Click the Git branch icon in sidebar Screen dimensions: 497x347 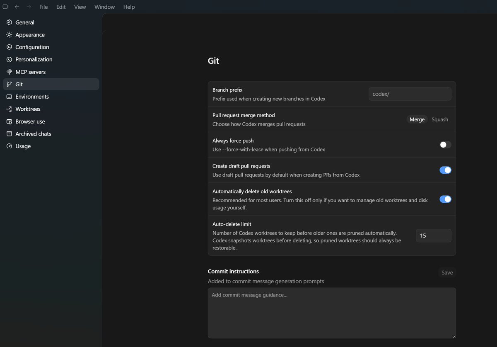(9, 84)
